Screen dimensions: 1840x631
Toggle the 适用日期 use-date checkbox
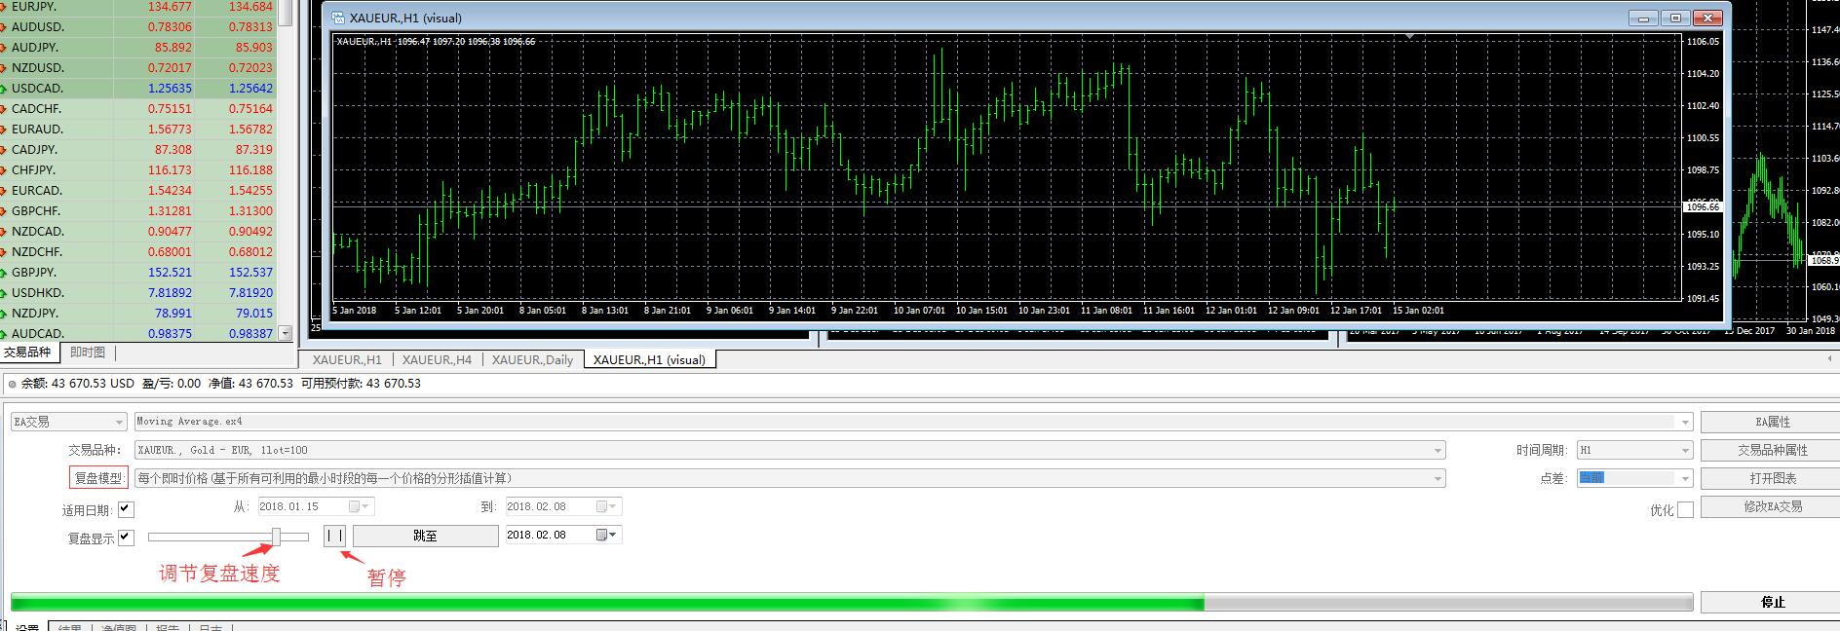[126, 509]
